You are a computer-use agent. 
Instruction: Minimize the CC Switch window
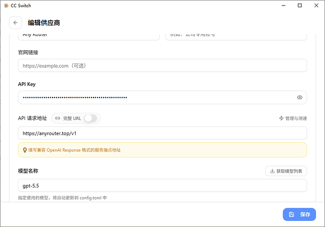click(x=284, y=6)
